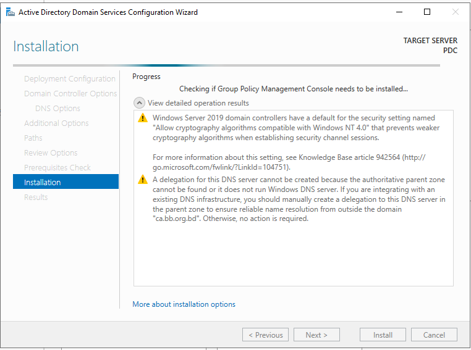The height and width of the screenshot is (350, 471).
Task: Select Deployment Configuration step
Action: pyautogui.click(x=70, y=79)
